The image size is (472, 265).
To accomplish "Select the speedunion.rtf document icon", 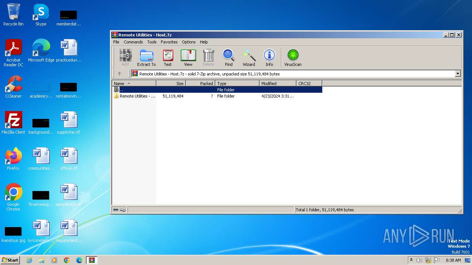I will (x=69, y=195).
